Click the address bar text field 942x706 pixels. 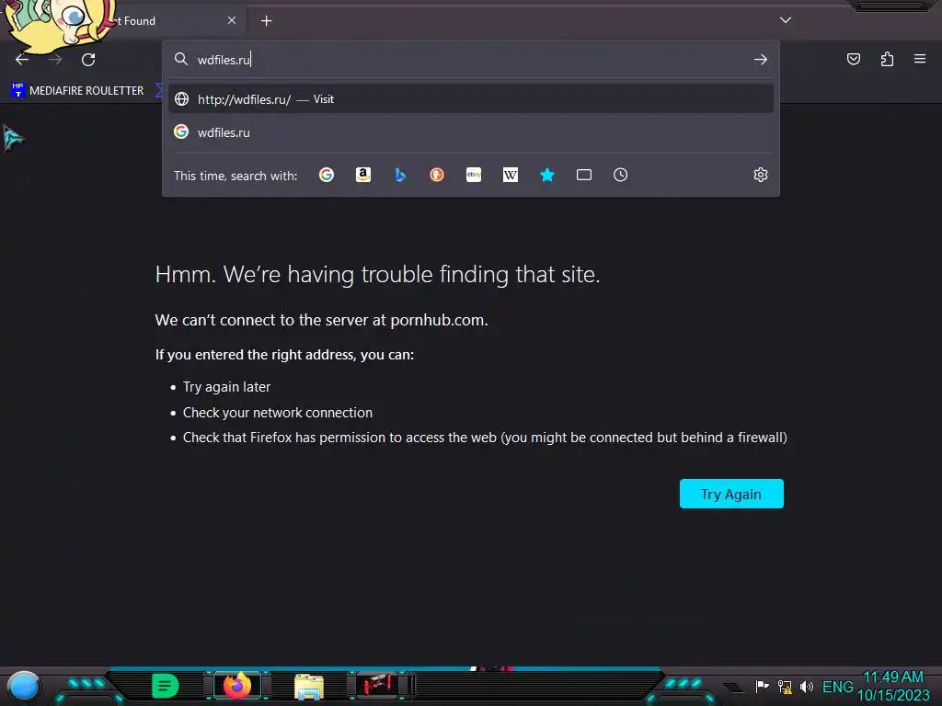click(x=471, y=60)
